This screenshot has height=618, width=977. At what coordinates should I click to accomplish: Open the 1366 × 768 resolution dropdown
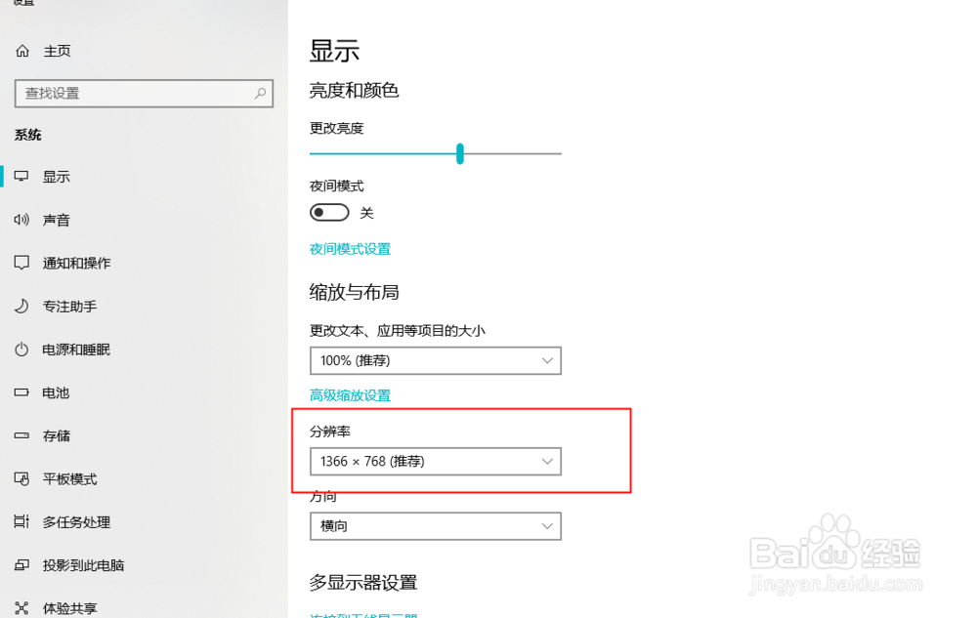436,462
